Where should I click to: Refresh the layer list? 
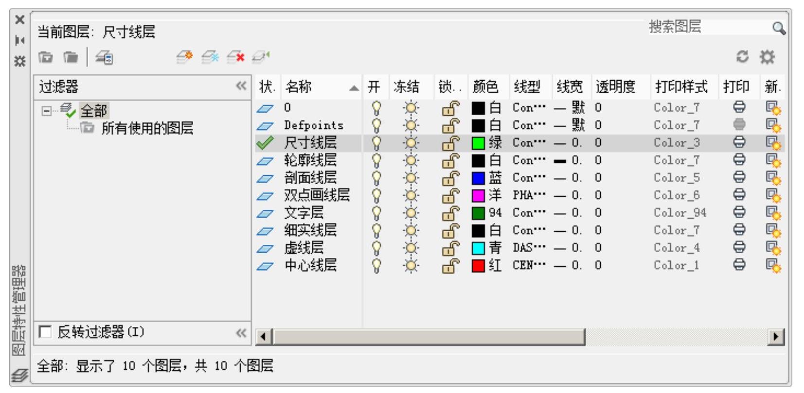click(742, 57)
